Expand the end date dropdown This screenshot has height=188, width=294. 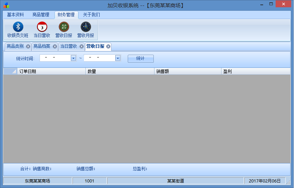click(118, 58)
